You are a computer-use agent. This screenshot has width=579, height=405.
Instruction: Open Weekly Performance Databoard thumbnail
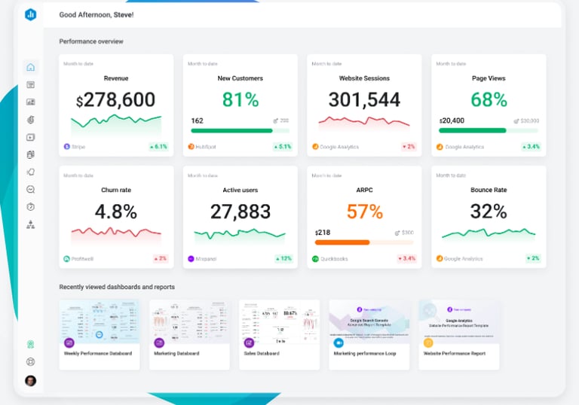tap(100, 321)
